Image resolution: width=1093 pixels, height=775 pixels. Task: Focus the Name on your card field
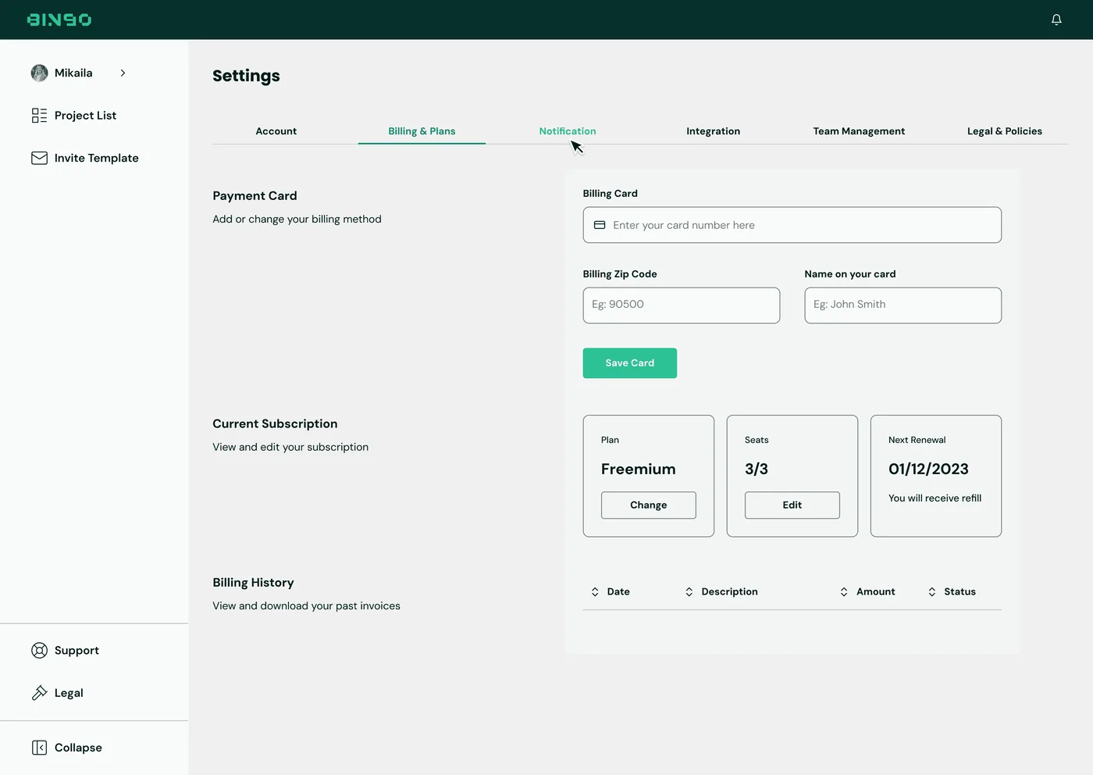[x=903, y=305]
